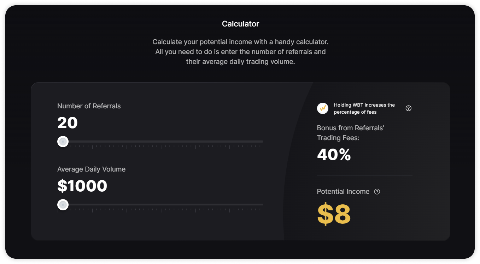Click the Number of Referrals label
The height and width of the screenshot is (264, 480).
(x=89, y=106)
